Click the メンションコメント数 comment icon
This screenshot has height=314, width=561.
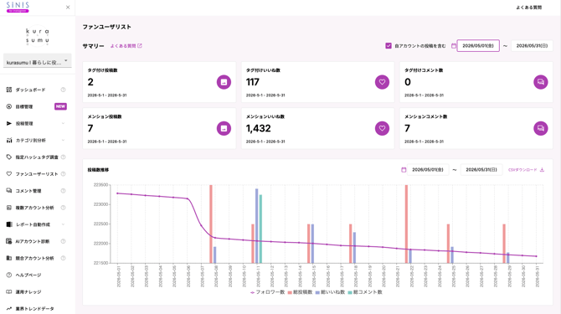541,128
